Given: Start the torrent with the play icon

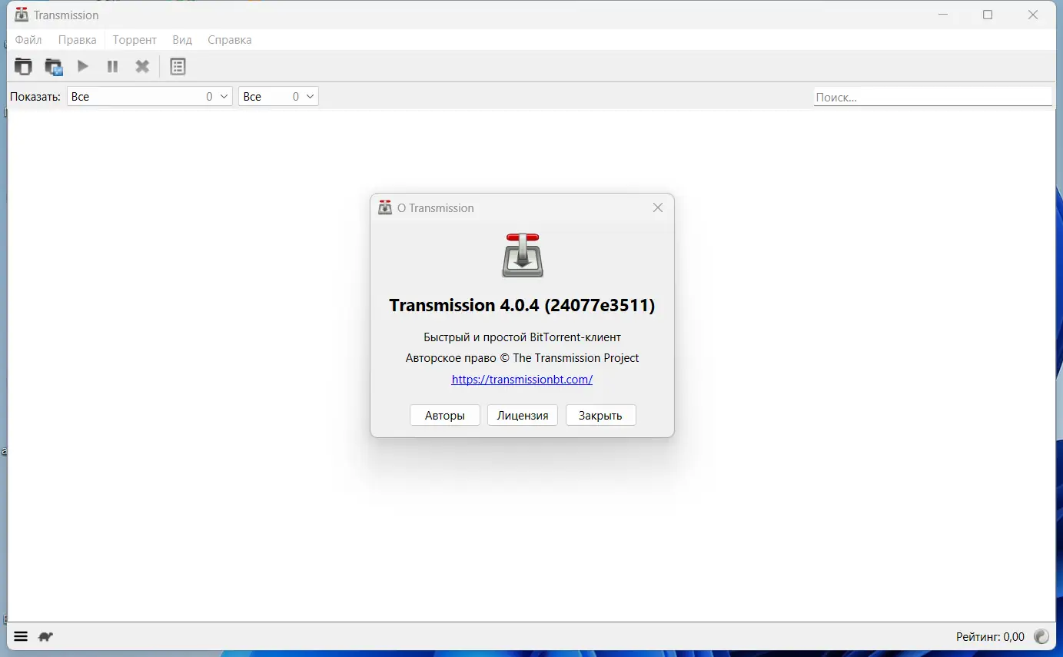Looking at the screenshot, I should [83, 67].
